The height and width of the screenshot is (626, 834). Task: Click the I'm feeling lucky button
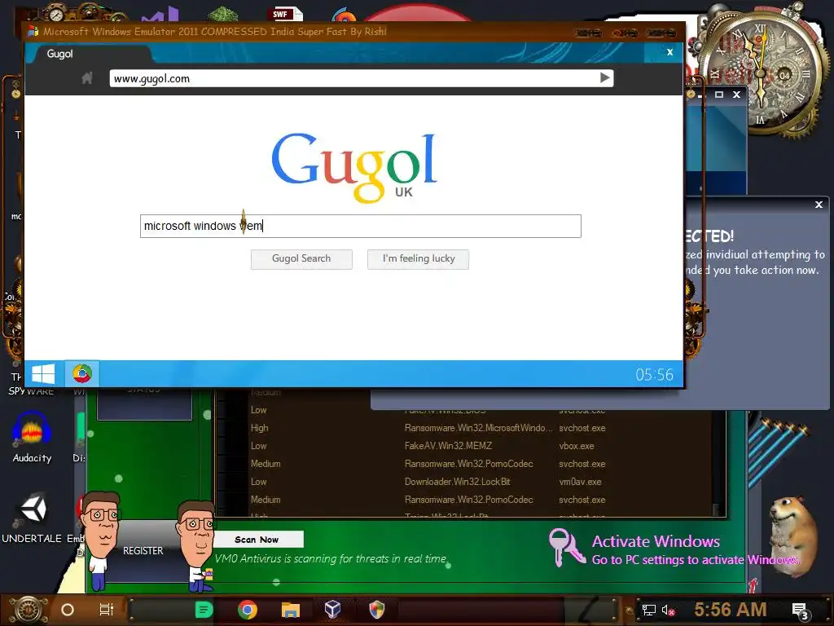coord(418,259)
